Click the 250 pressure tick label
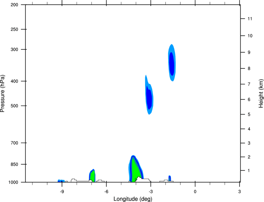Screen dimensions: 264x202 click(14, 29)
